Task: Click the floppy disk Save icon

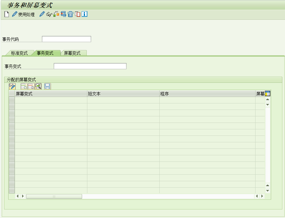Action: 47,86
